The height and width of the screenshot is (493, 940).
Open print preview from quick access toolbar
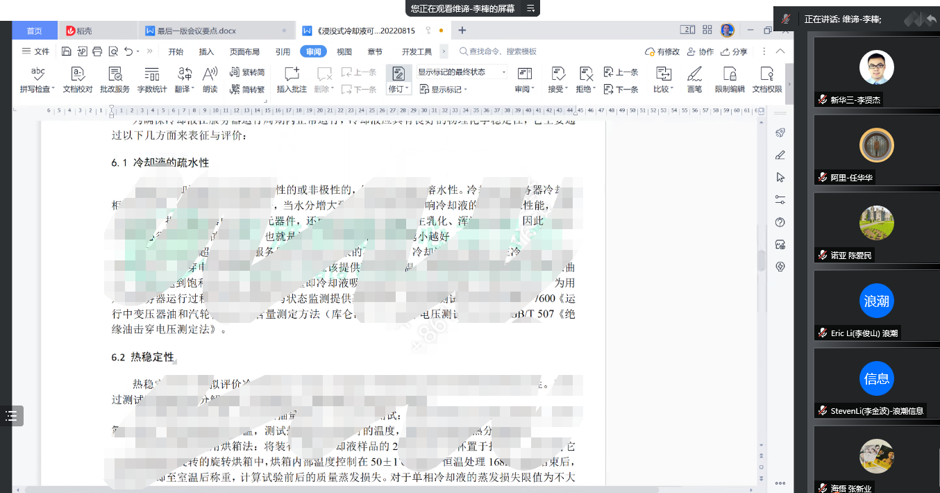112,51
